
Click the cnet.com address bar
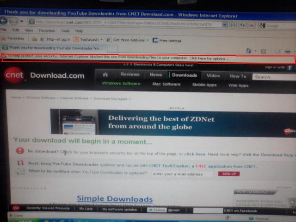pos(125,23)
